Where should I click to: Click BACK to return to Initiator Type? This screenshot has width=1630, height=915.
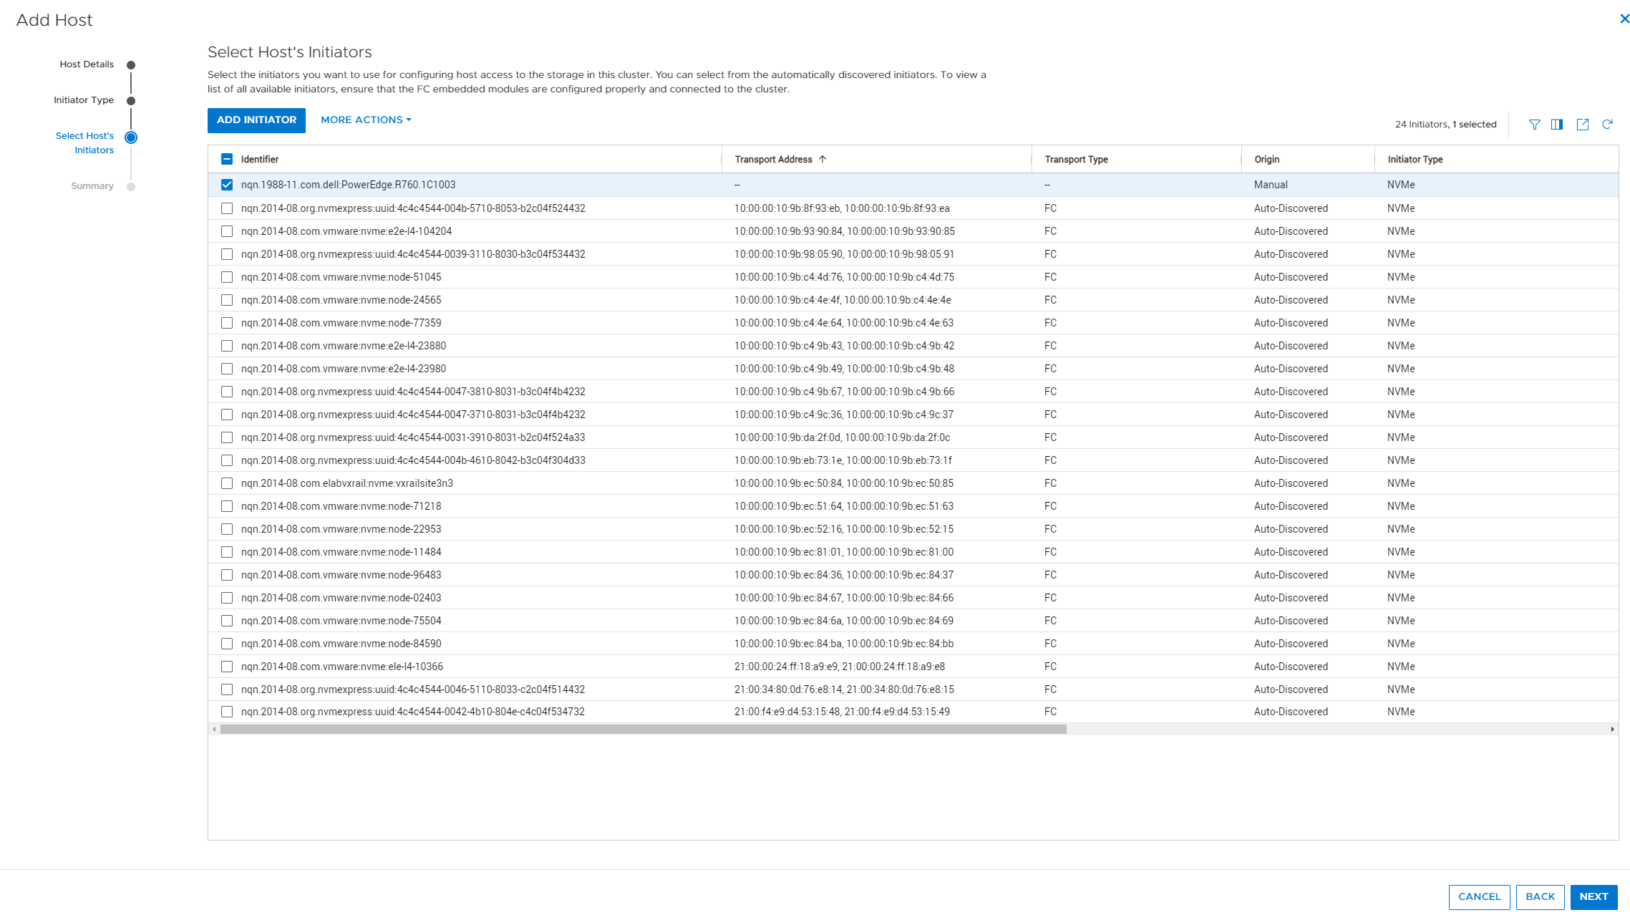coord(1541,896)
